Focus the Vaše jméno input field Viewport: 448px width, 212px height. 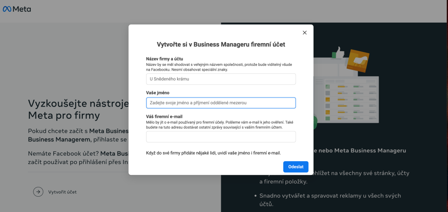[x=221, y=103]
